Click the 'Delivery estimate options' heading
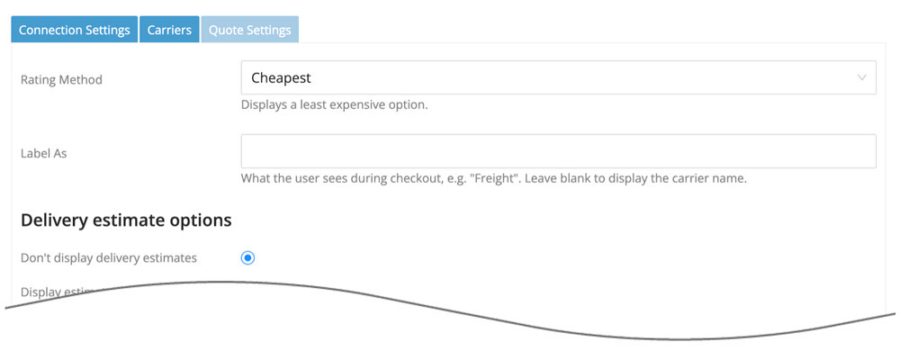 (126, 220)
